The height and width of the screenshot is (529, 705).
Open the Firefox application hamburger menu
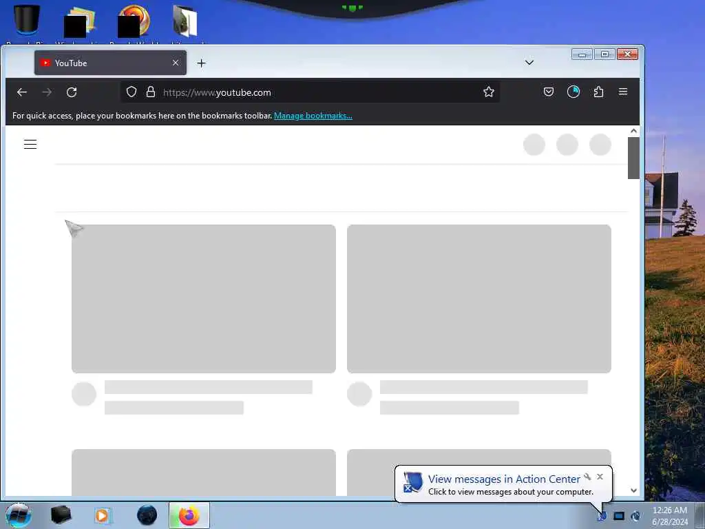coord(622,92)
